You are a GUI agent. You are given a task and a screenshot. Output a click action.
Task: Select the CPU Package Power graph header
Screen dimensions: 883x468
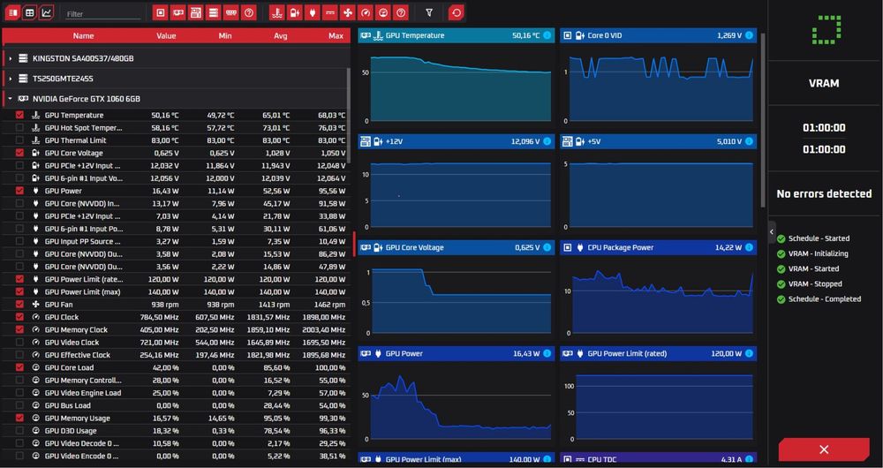[659, 247]
